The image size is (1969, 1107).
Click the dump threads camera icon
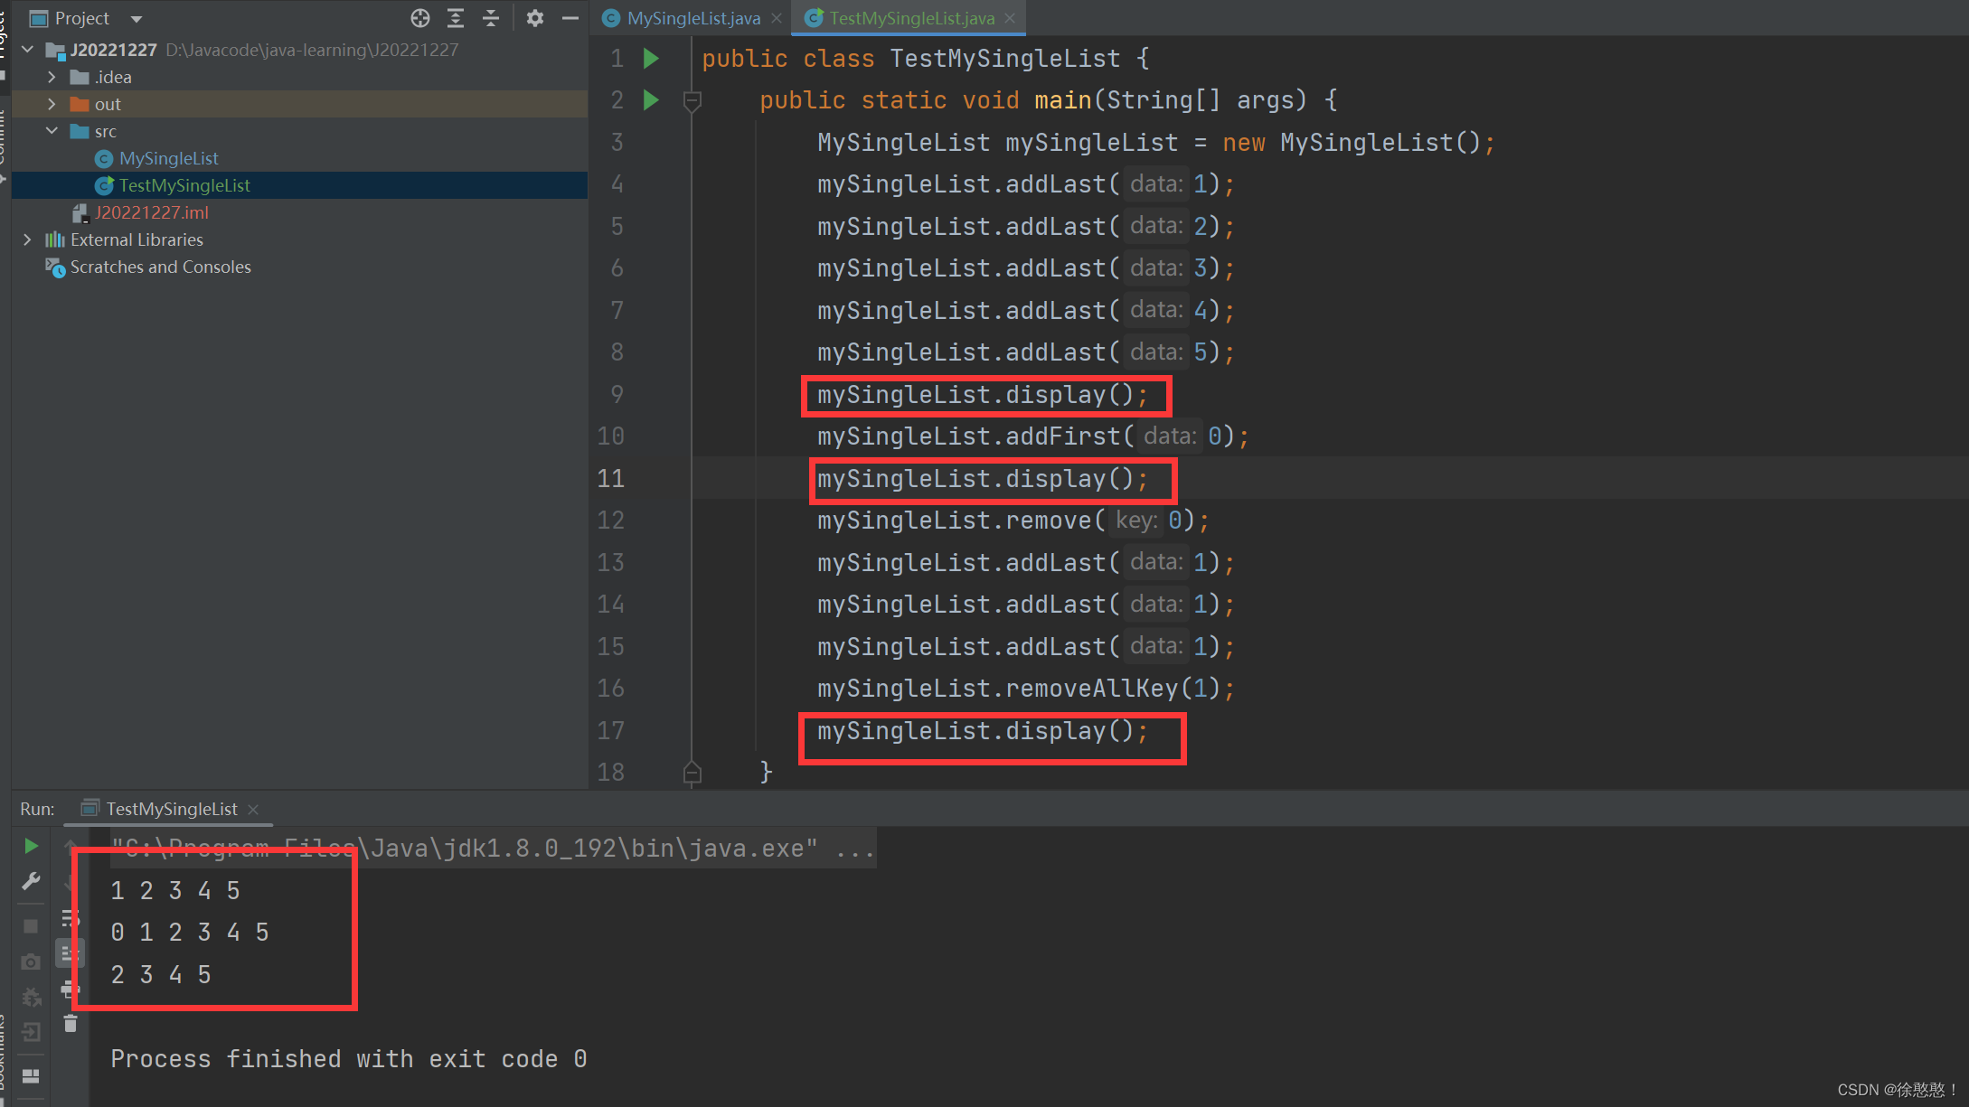(x=31, y=962)
